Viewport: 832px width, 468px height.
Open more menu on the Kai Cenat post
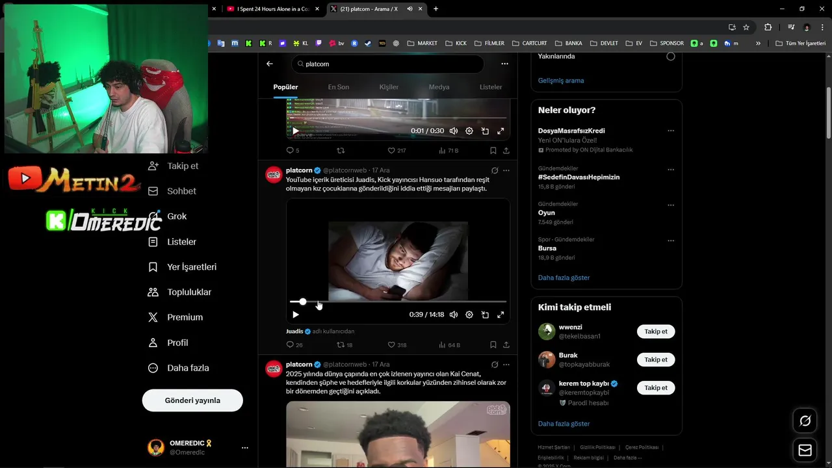tap(506, 365)
